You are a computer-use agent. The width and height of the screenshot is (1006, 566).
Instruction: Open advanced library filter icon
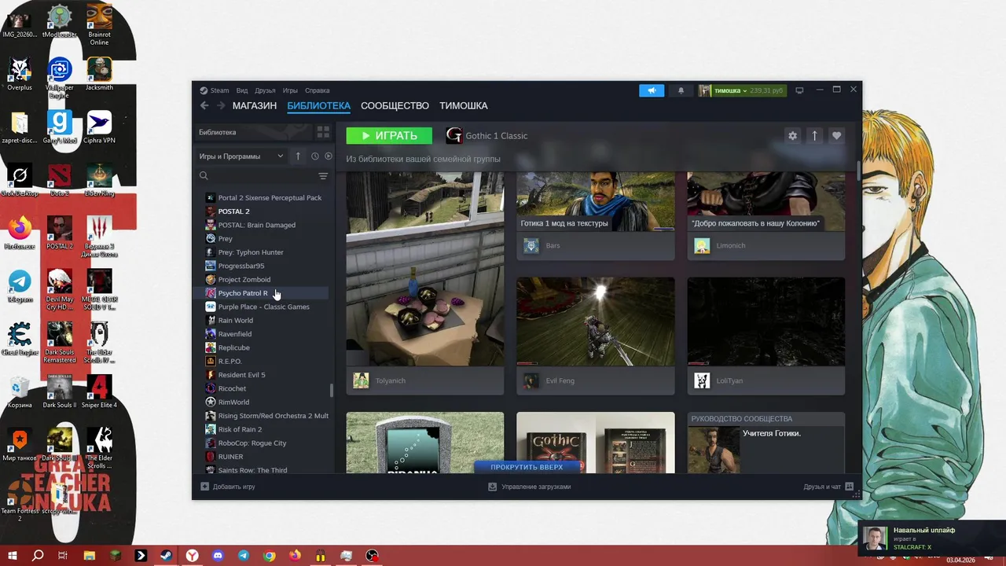pos(323,176)
